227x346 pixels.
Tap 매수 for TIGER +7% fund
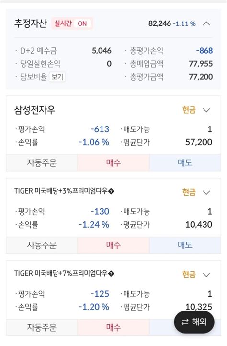tap(113, 327)
